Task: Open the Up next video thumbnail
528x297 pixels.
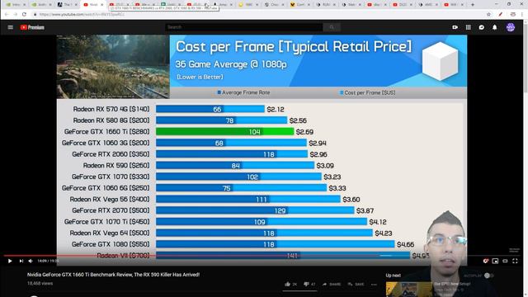Action: (x=409, y=290)
